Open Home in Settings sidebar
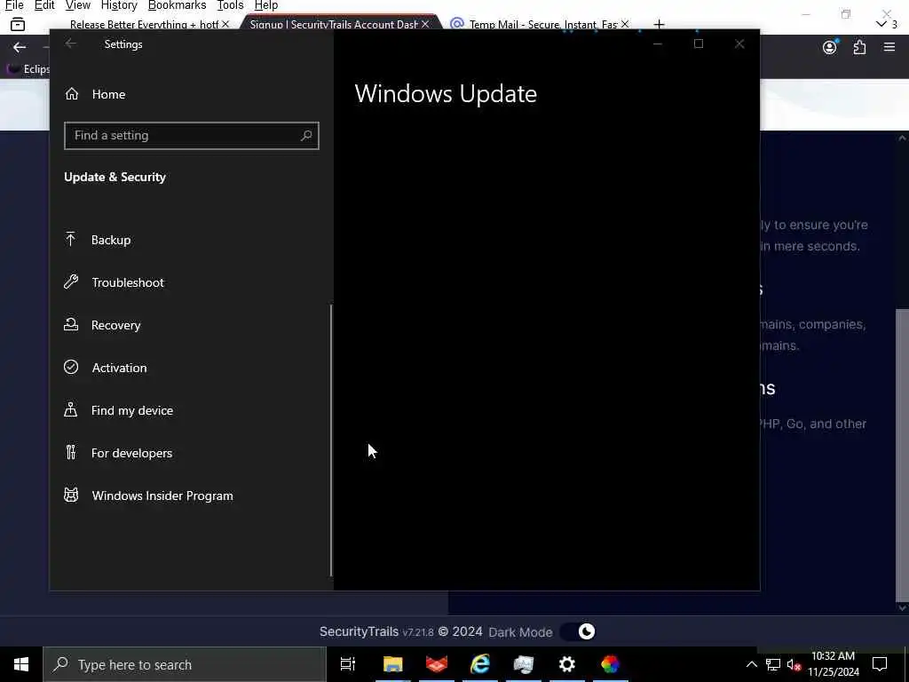The width and height of the screenshot is (909, 682). pos(108,94)
